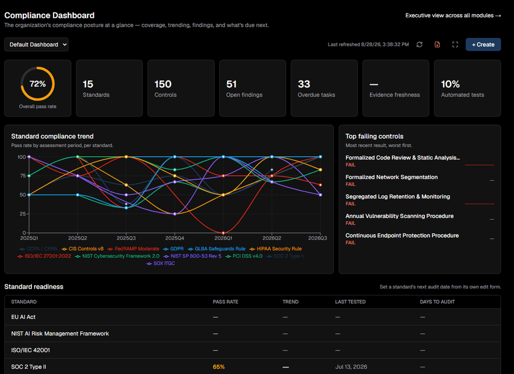This screenshot has width=514, height=374.
Task: Open Executive view across all modules link
Action: 453,15
